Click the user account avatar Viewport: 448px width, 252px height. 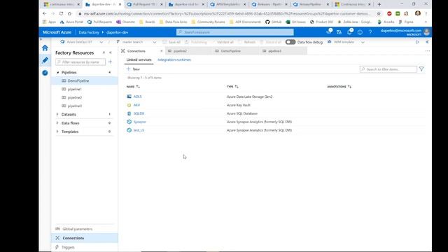tap(427, 32)
